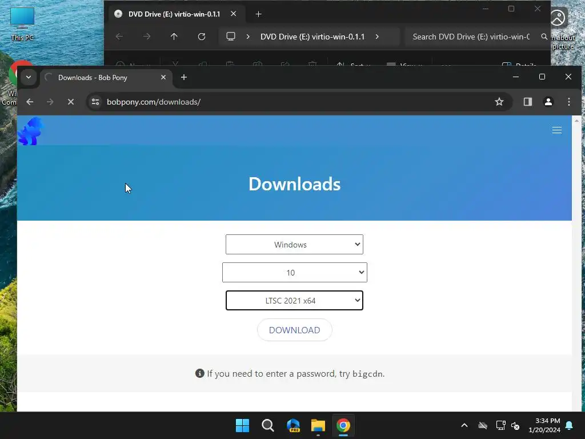Viewport: 585px width, 439px height.
Task: Open Windows Start menu
Action: 242,425
